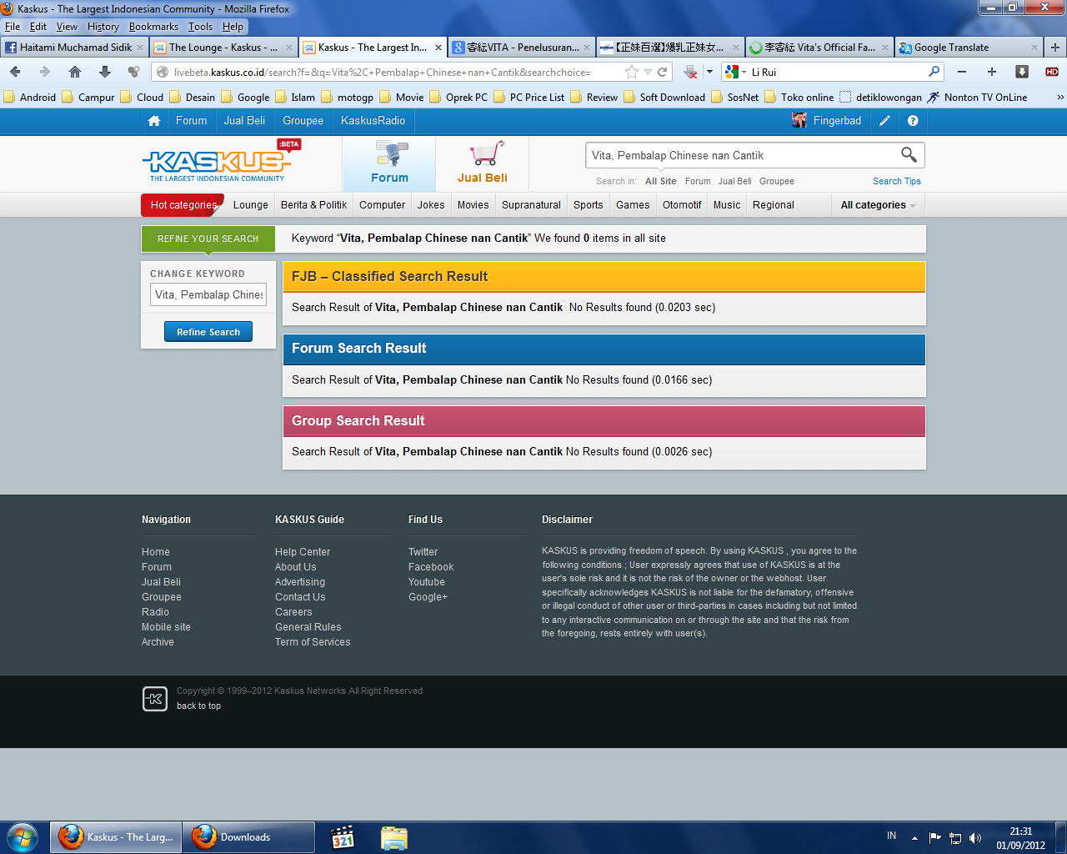Viewport: 1067px width, 854px height.
Task: Click the zoom out minus toolbar icon
Action: point(962,72)
